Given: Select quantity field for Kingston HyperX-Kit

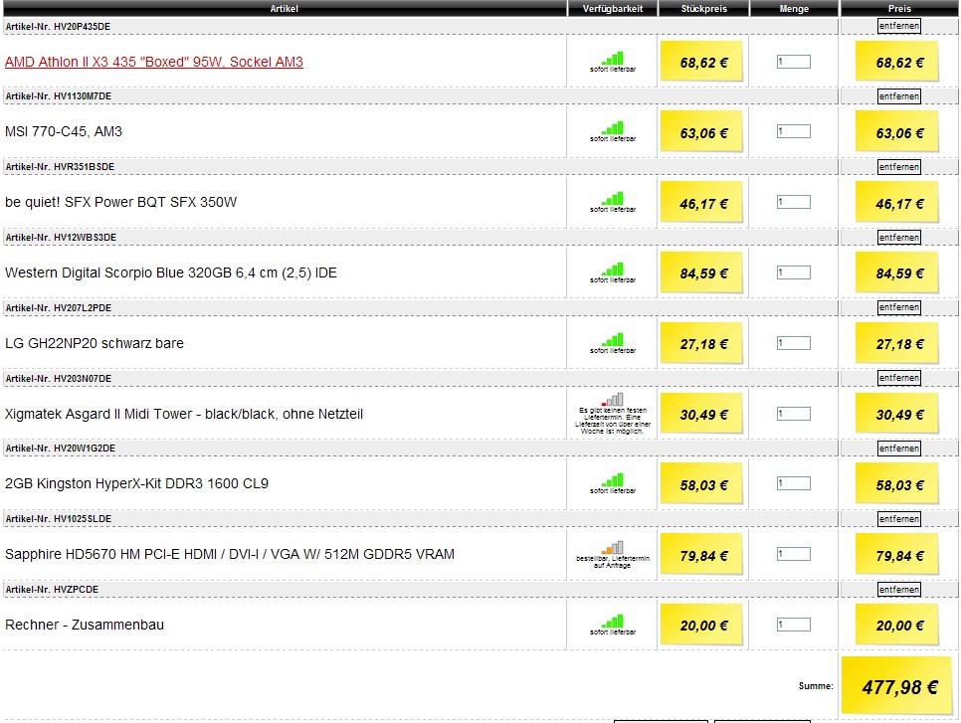Looking at the screenshot, I should [794, 483].
